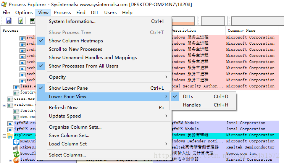Enable Show Unnamed Handles and Mappings
Image resolution: width=284 pixels, height=163 pixels.
pyautogui.click(x=104, y=57)
